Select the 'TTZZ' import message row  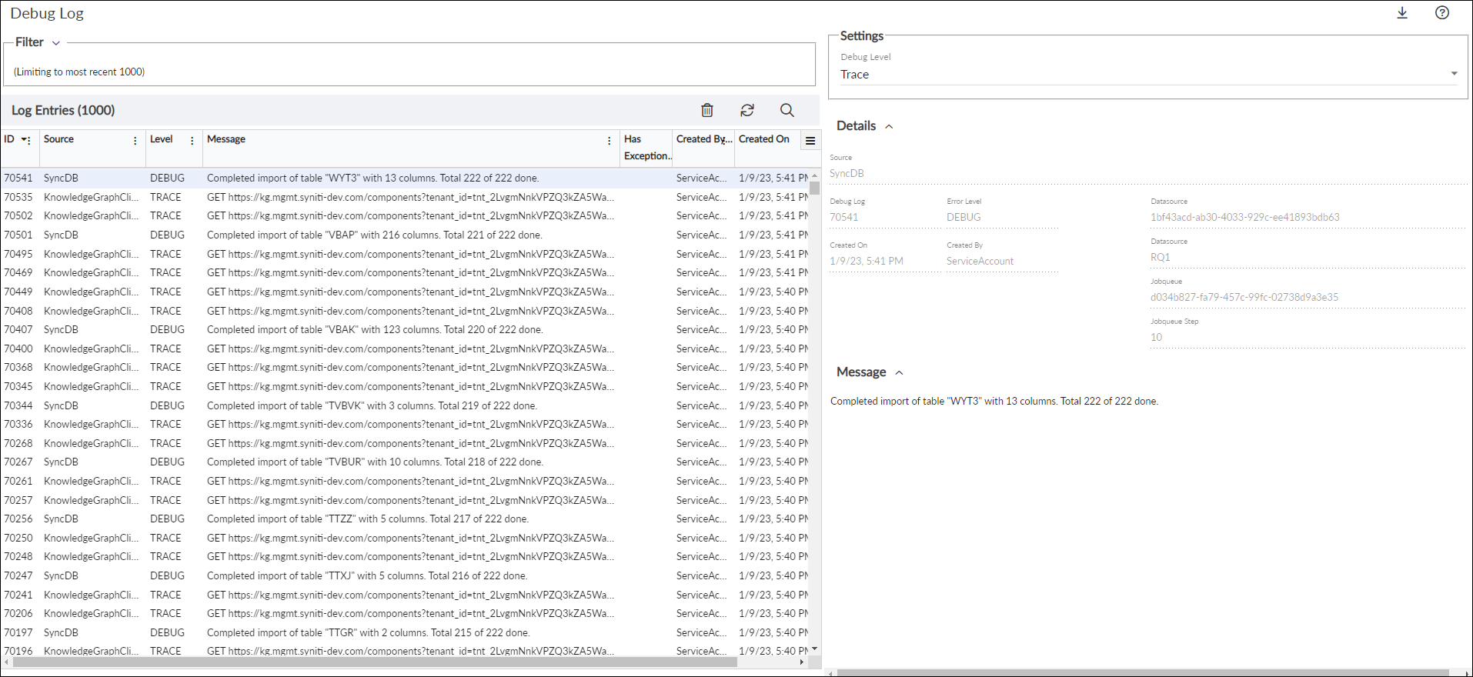coord(406,519)
